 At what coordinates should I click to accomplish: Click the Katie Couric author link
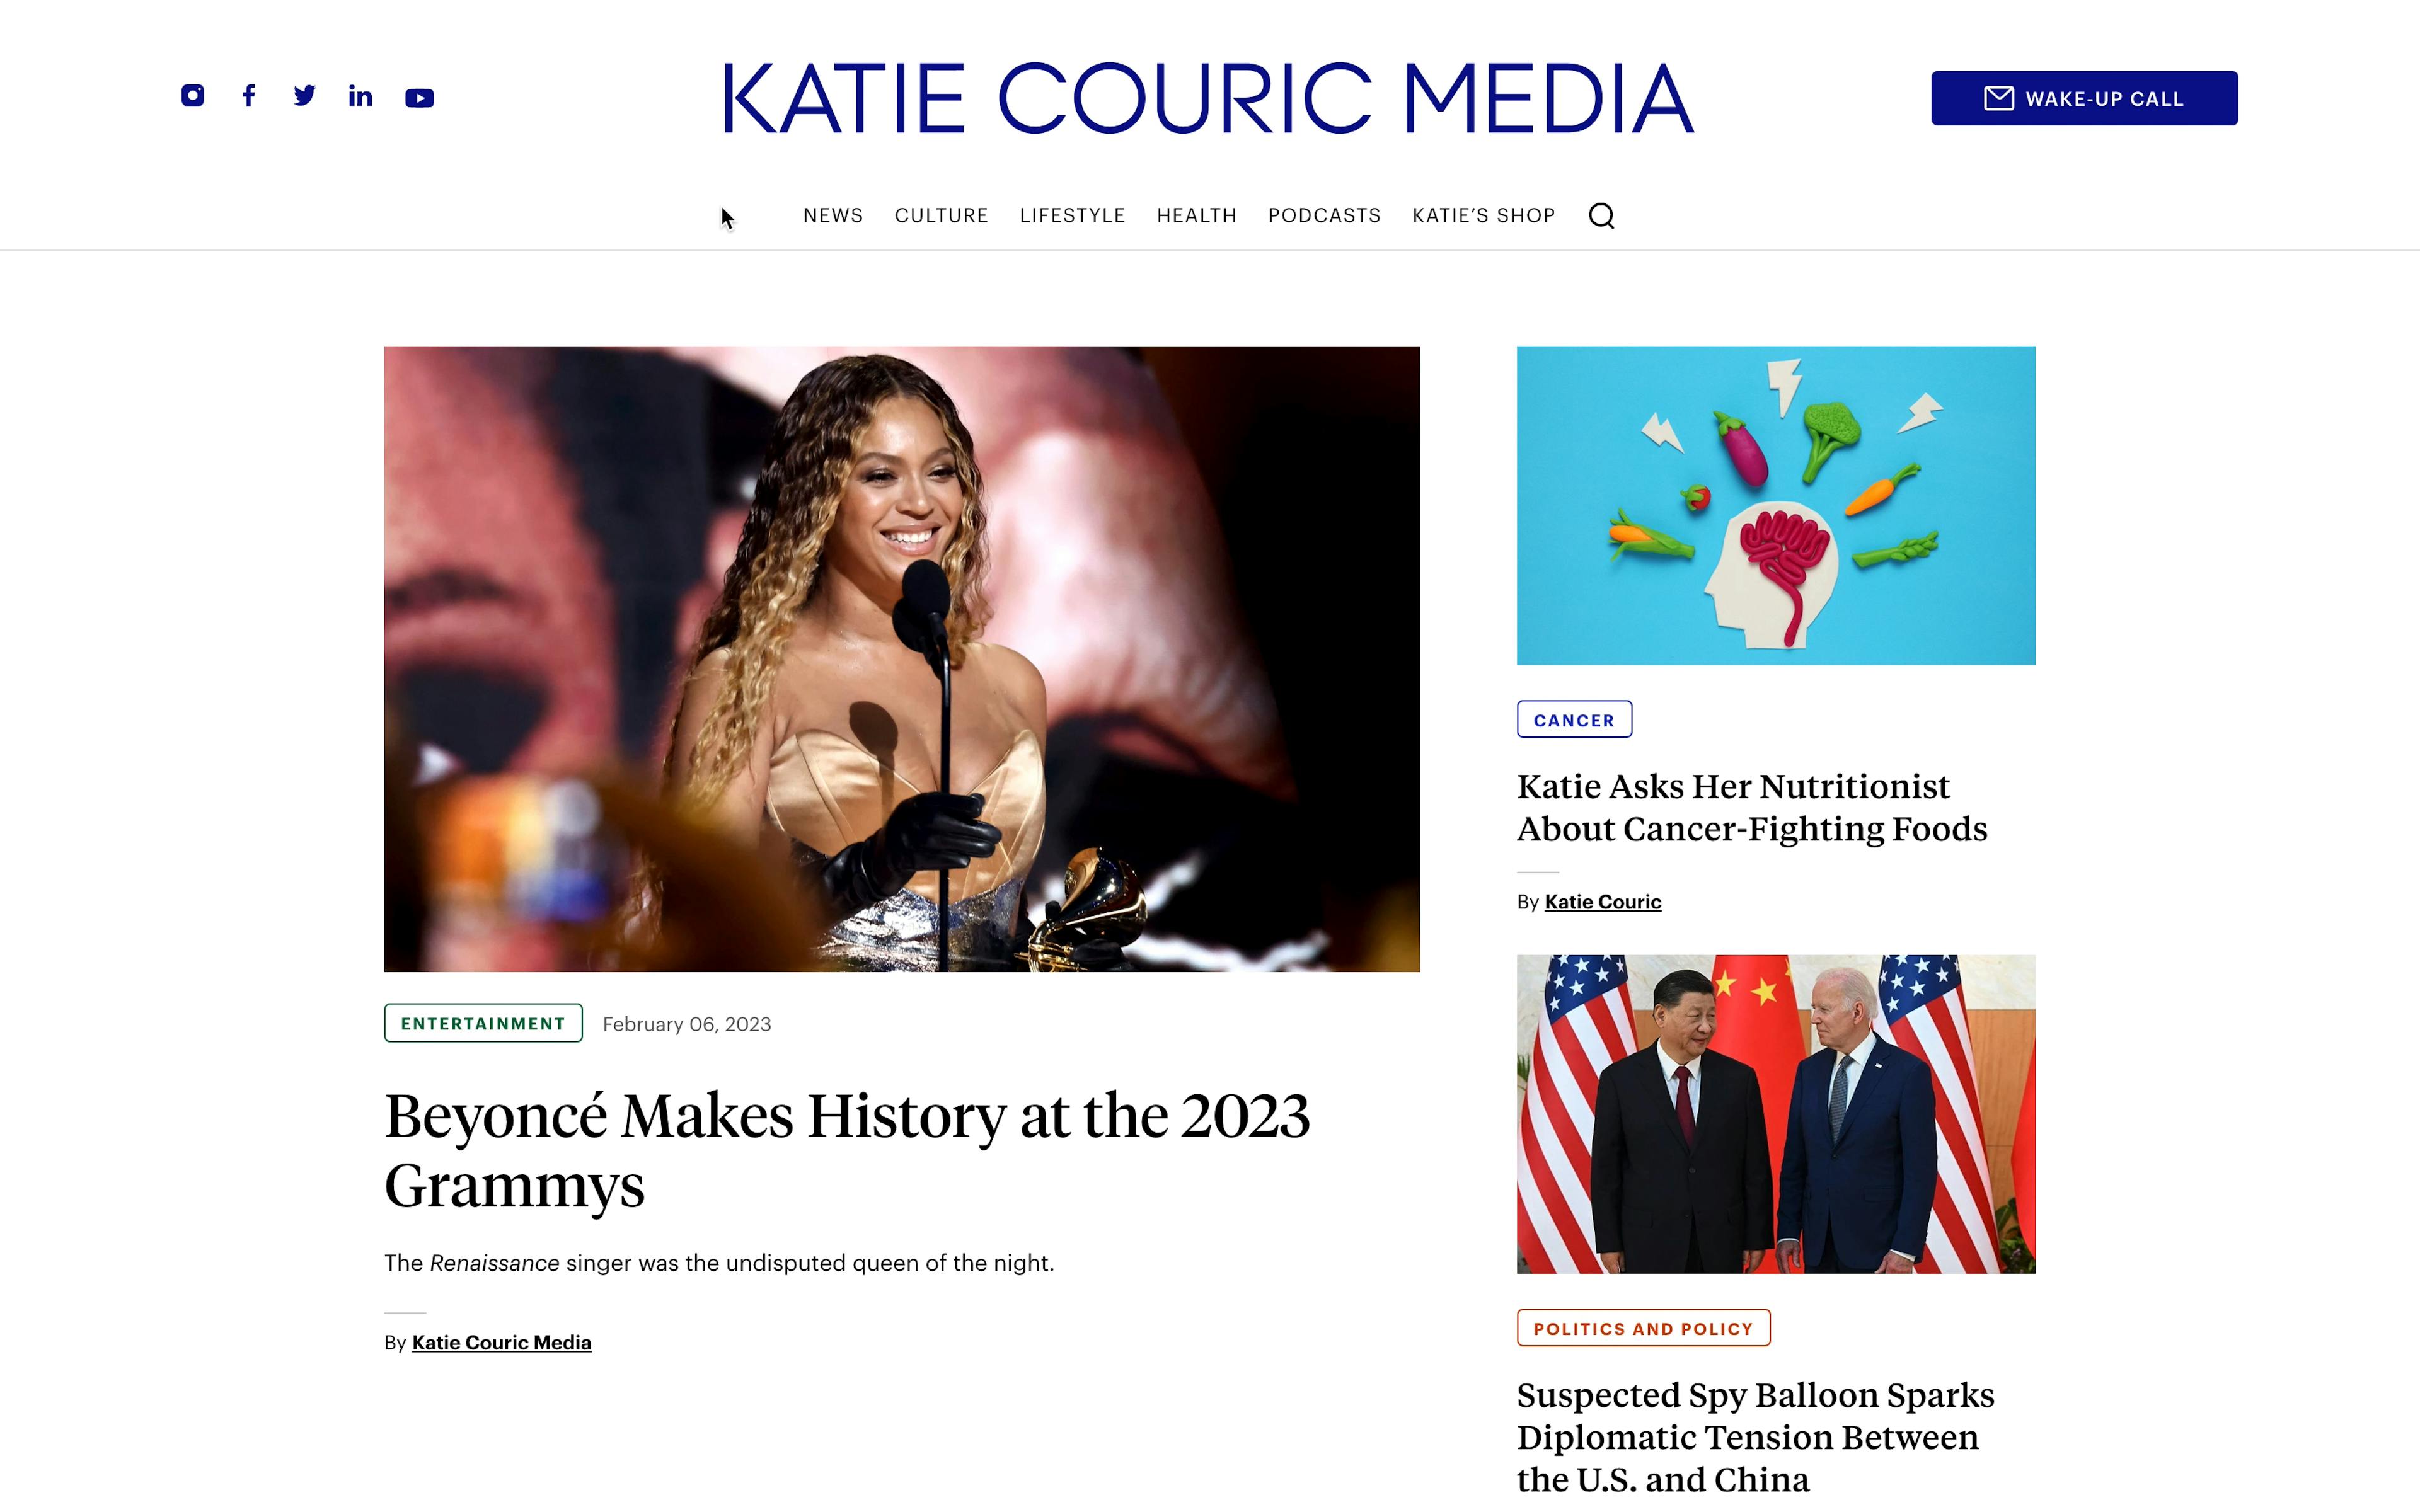coord(1602,902)
